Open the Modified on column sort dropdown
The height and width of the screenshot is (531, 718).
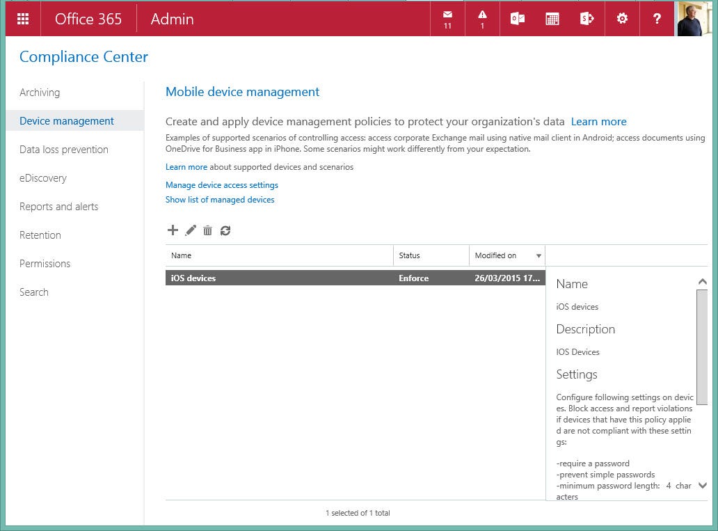coord(538,256)
